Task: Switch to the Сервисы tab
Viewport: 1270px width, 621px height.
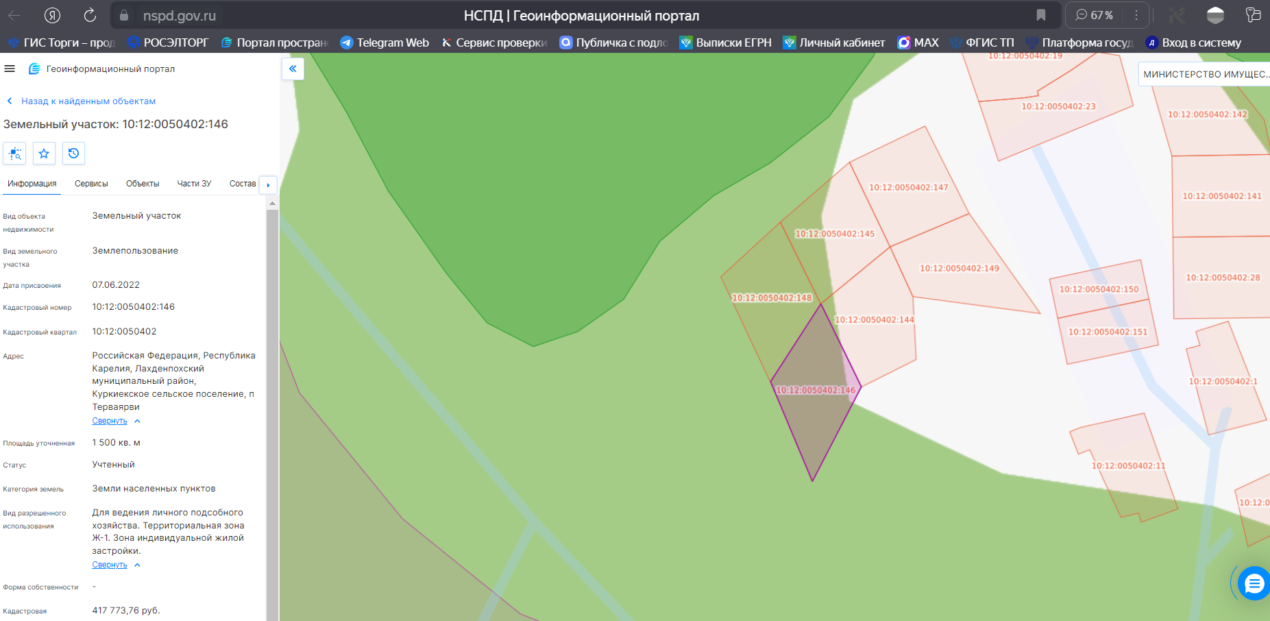Action: coord(91,184)
